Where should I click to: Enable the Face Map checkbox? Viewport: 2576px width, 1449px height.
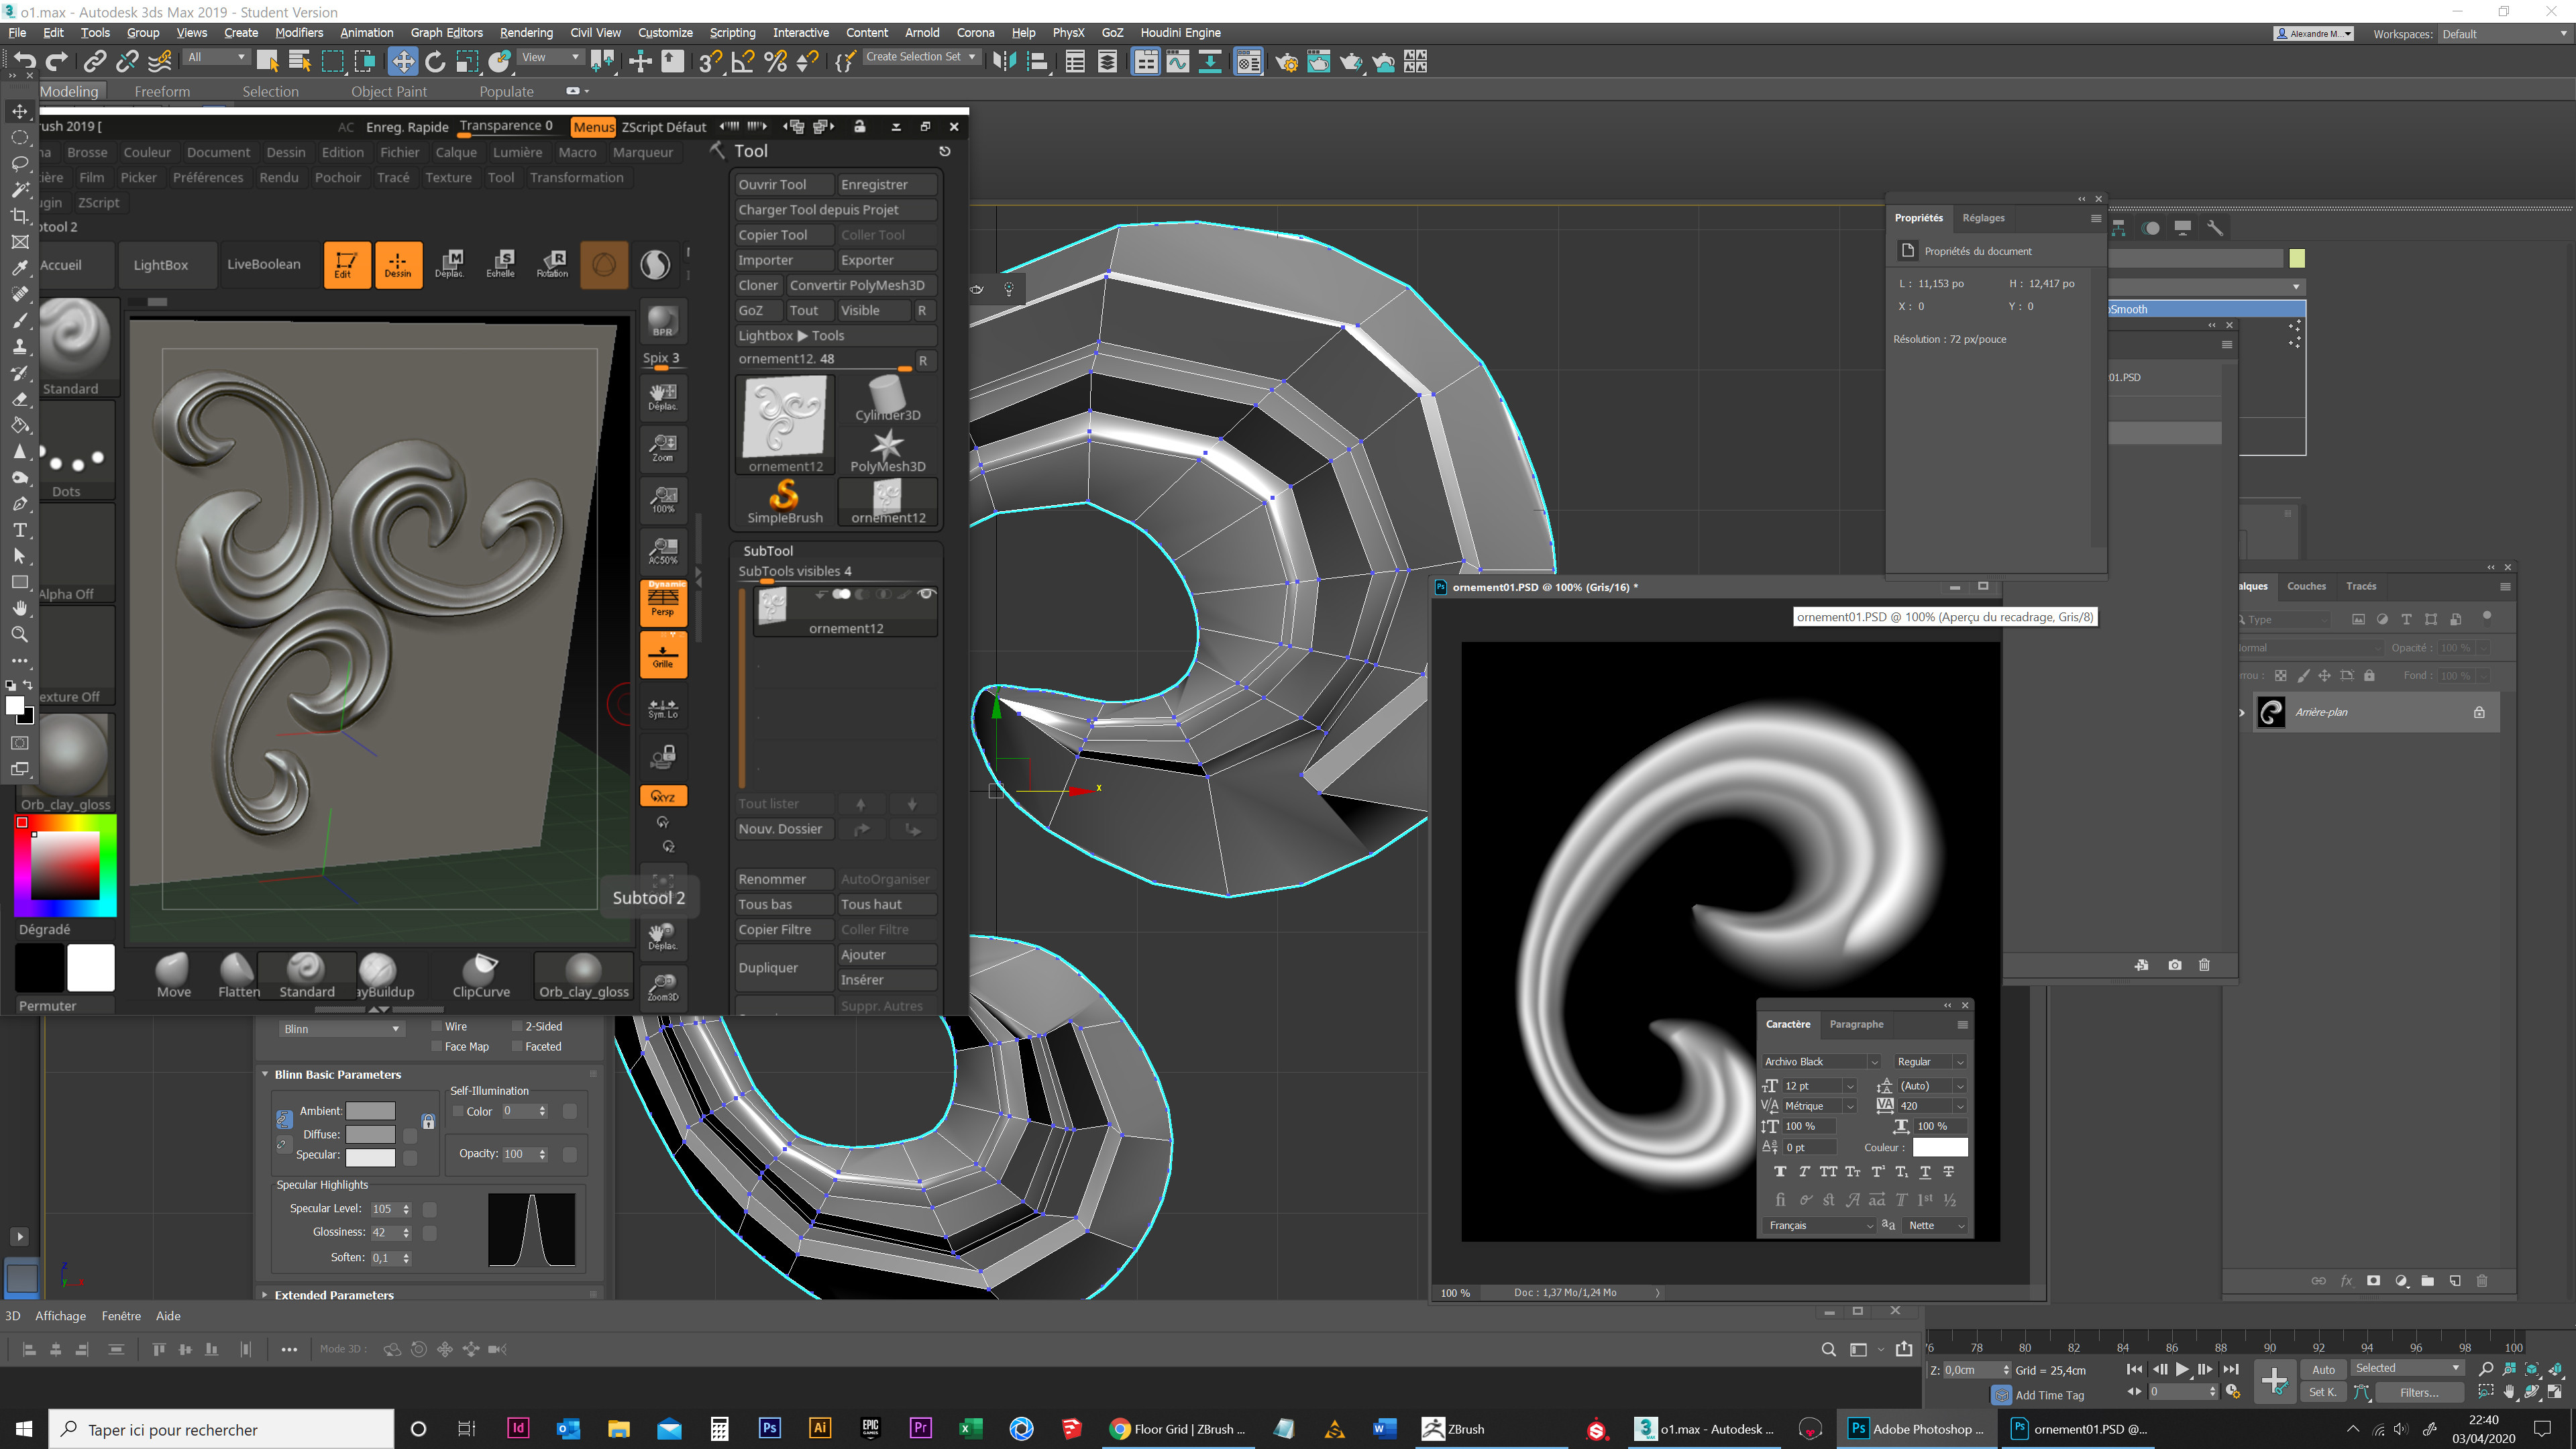pos(436,1046)
